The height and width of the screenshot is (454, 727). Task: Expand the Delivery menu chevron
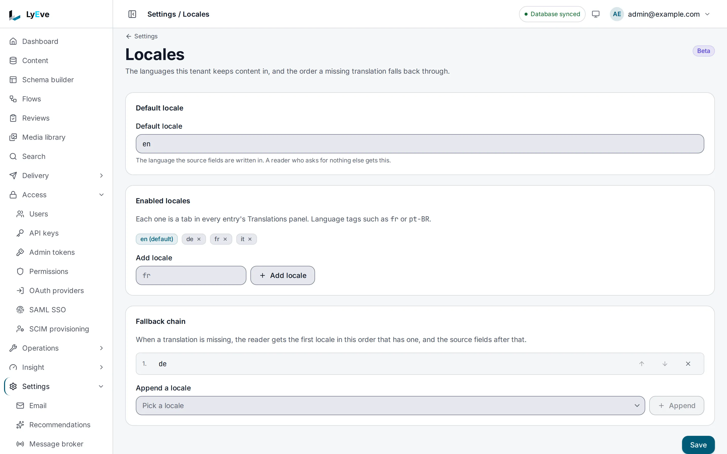click(x=101, y=176)
